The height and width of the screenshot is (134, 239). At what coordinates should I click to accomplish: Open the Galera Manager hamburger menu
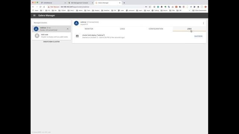click(x=34, y=15)
